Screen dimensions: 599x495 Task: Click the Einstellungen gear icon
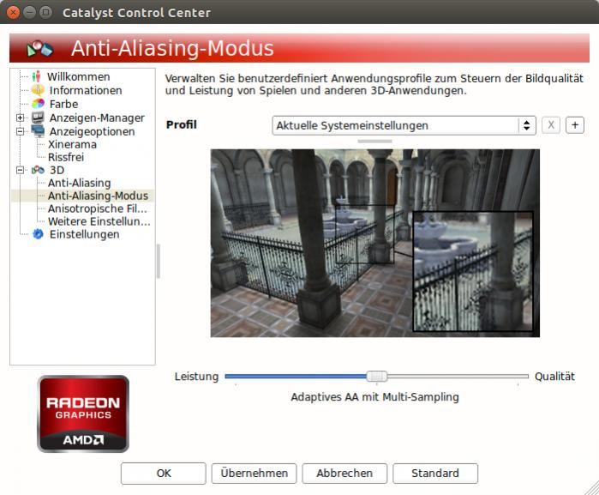38,233
